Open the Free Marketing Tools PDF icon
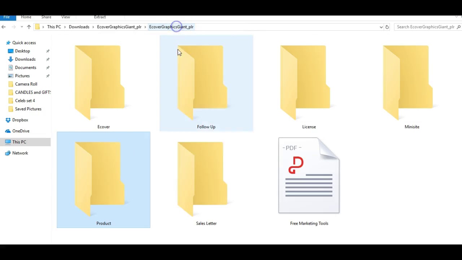Screen dimensions: 462x260 coord(309,175)
